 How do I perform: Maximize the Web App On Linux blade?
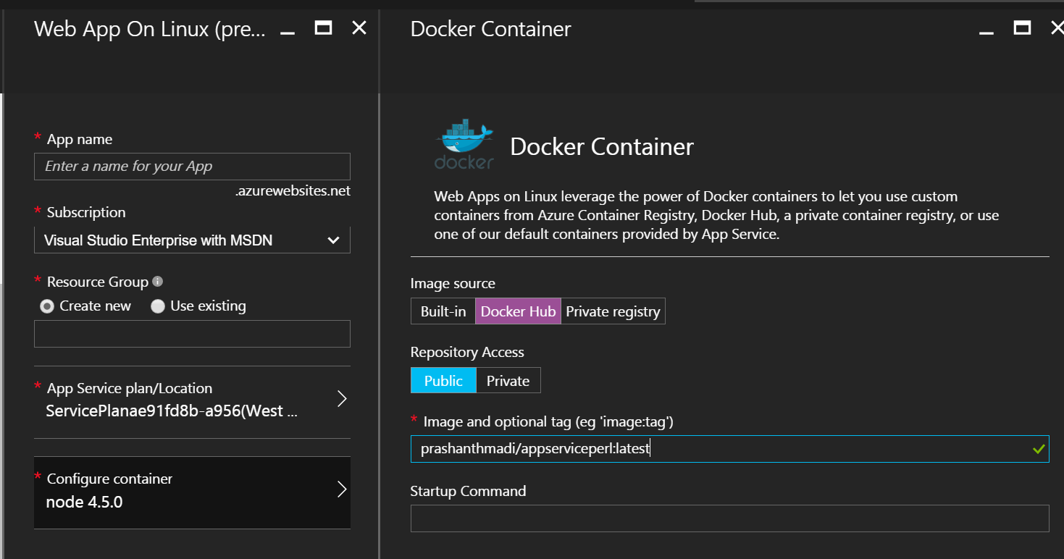click(323, 28)
